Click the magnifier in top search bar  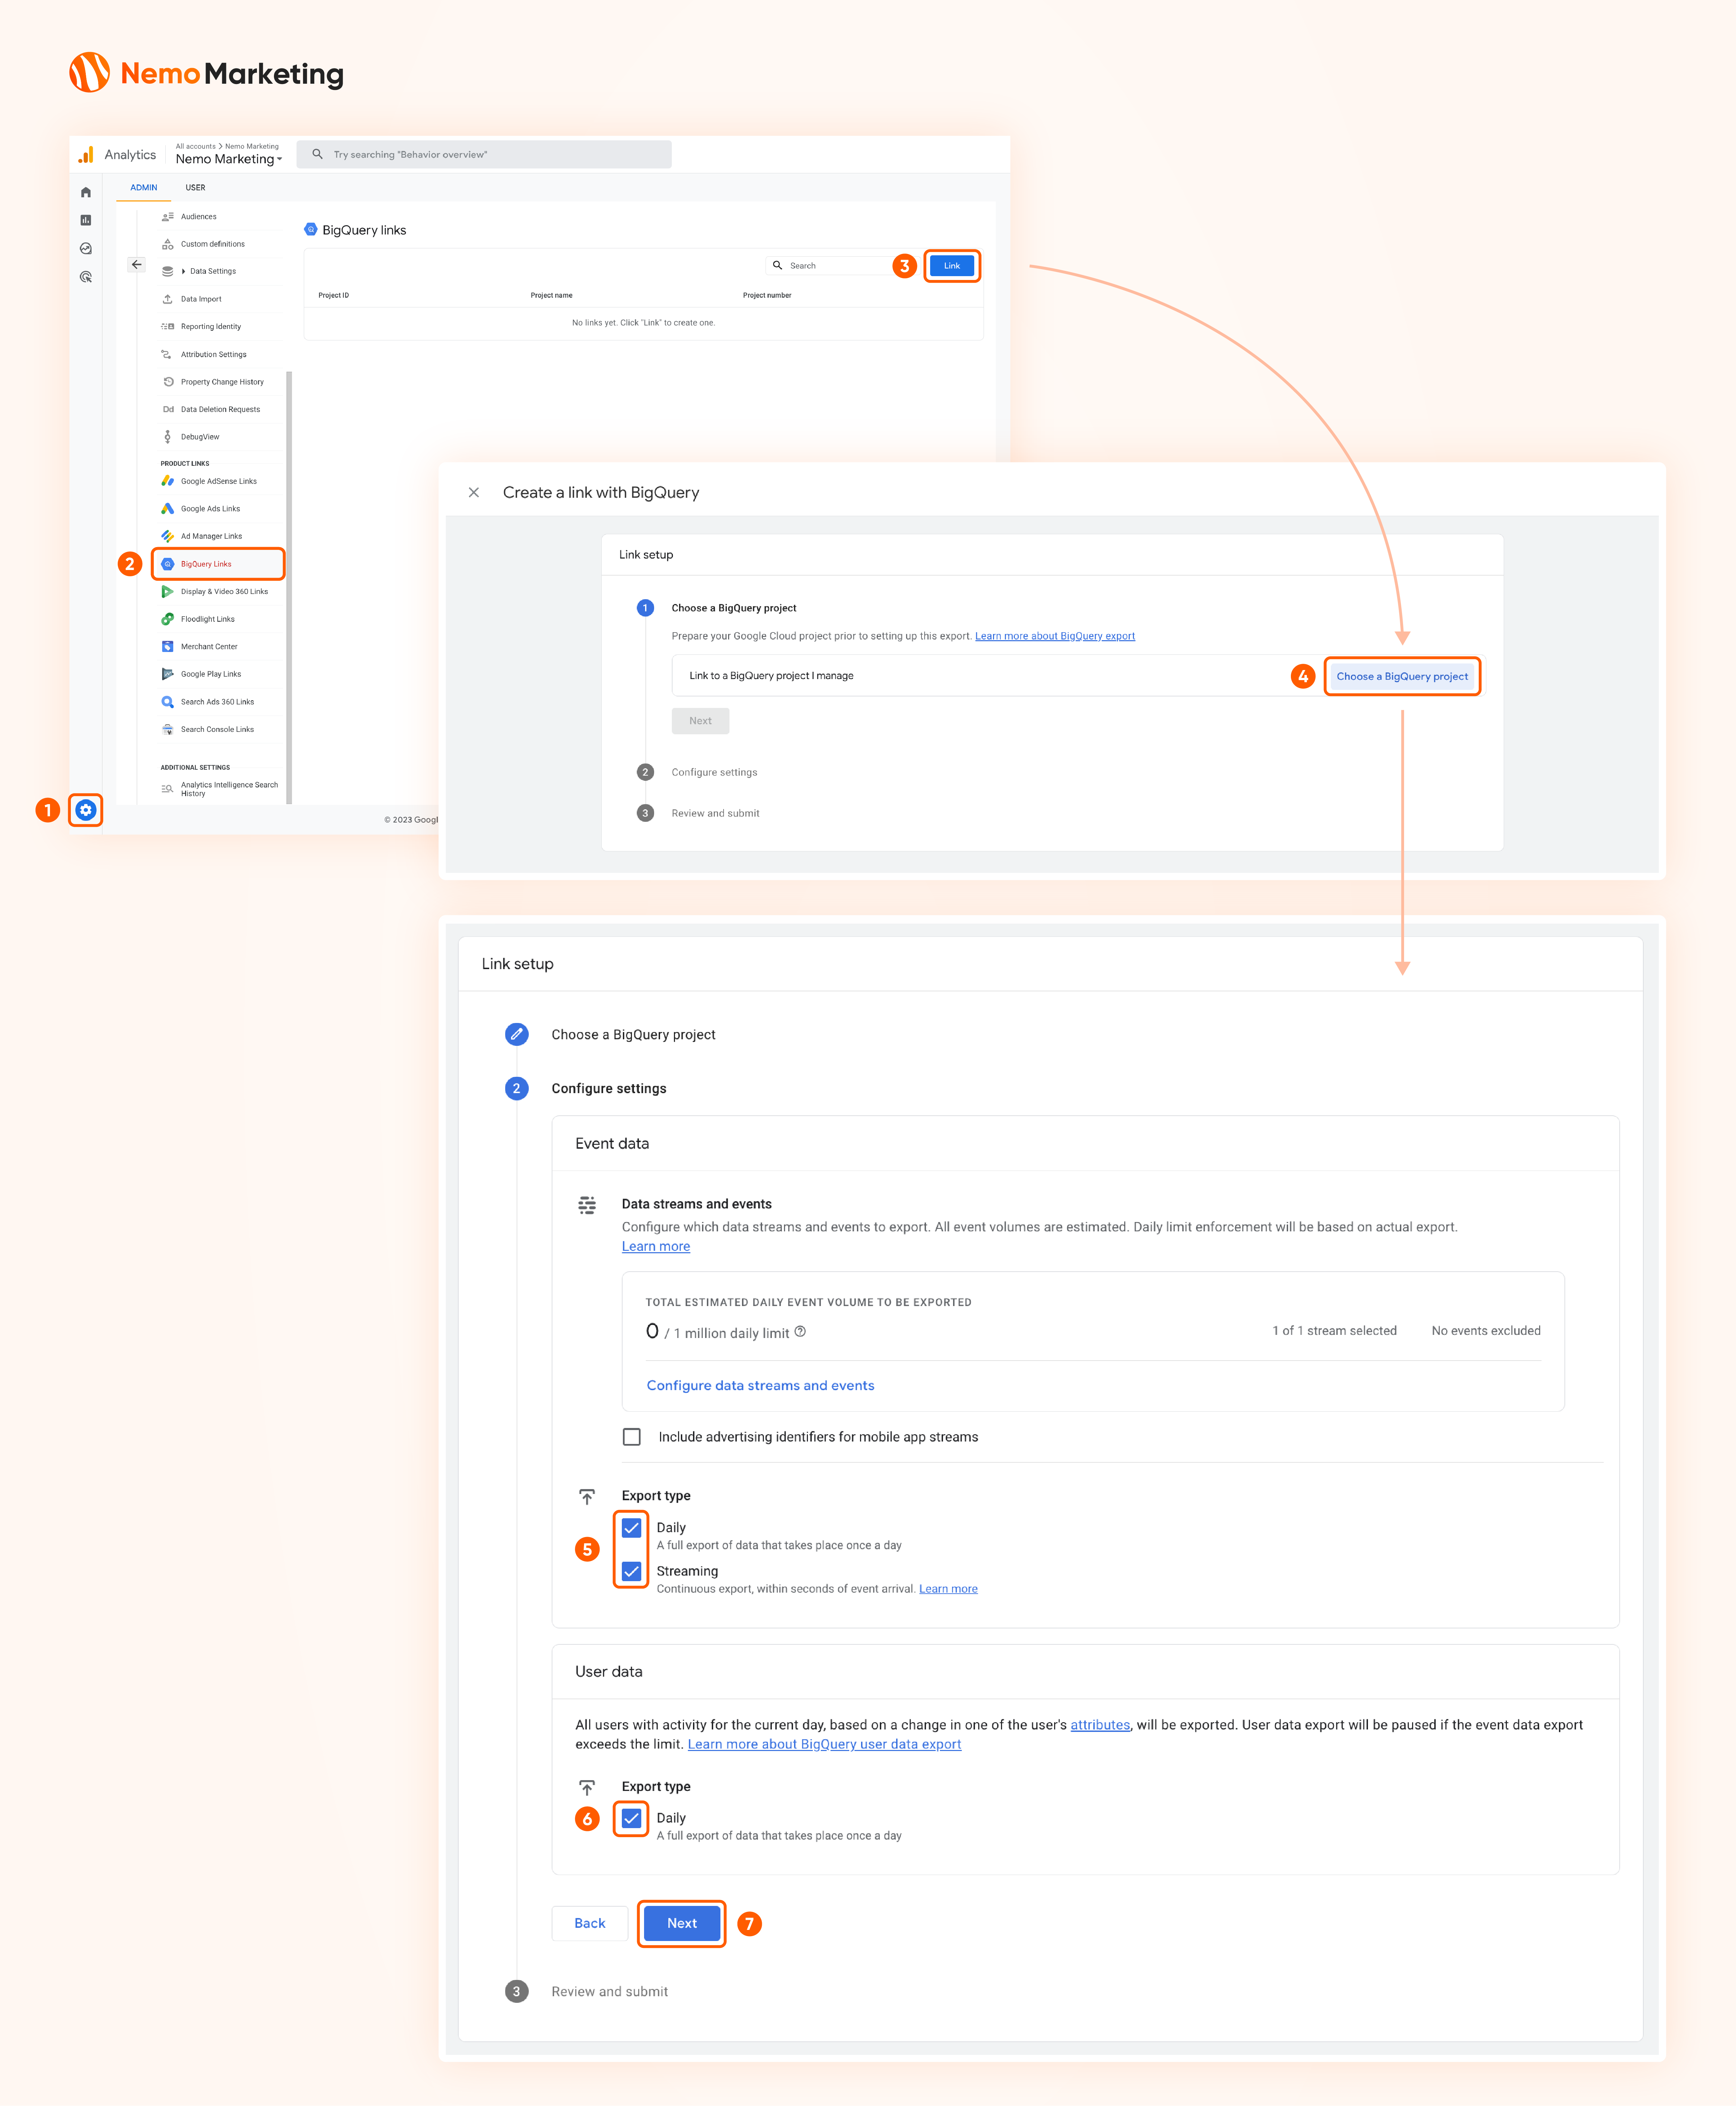pyautogui.click(x=317, y=154)
